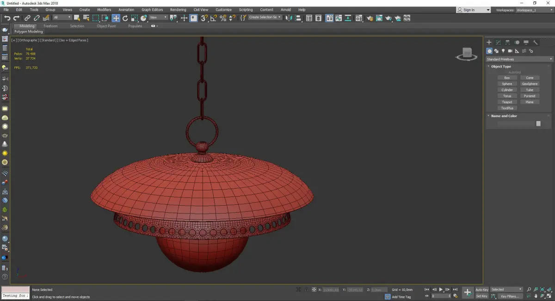Open the Scripting menu
The width and height of the screenshot is (555, 301).
pos(246,10)
